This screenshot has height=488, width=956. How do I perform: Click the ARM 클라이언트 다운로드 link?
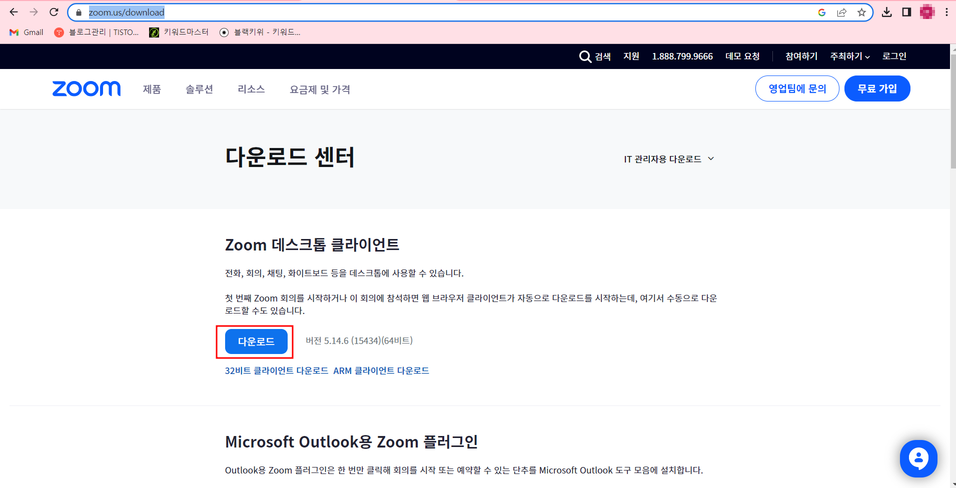click(x=381, y=370)
